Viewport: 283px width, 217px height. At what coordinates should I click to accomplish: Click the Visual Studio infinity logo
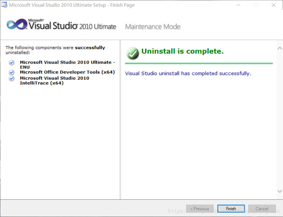point(17,24)
